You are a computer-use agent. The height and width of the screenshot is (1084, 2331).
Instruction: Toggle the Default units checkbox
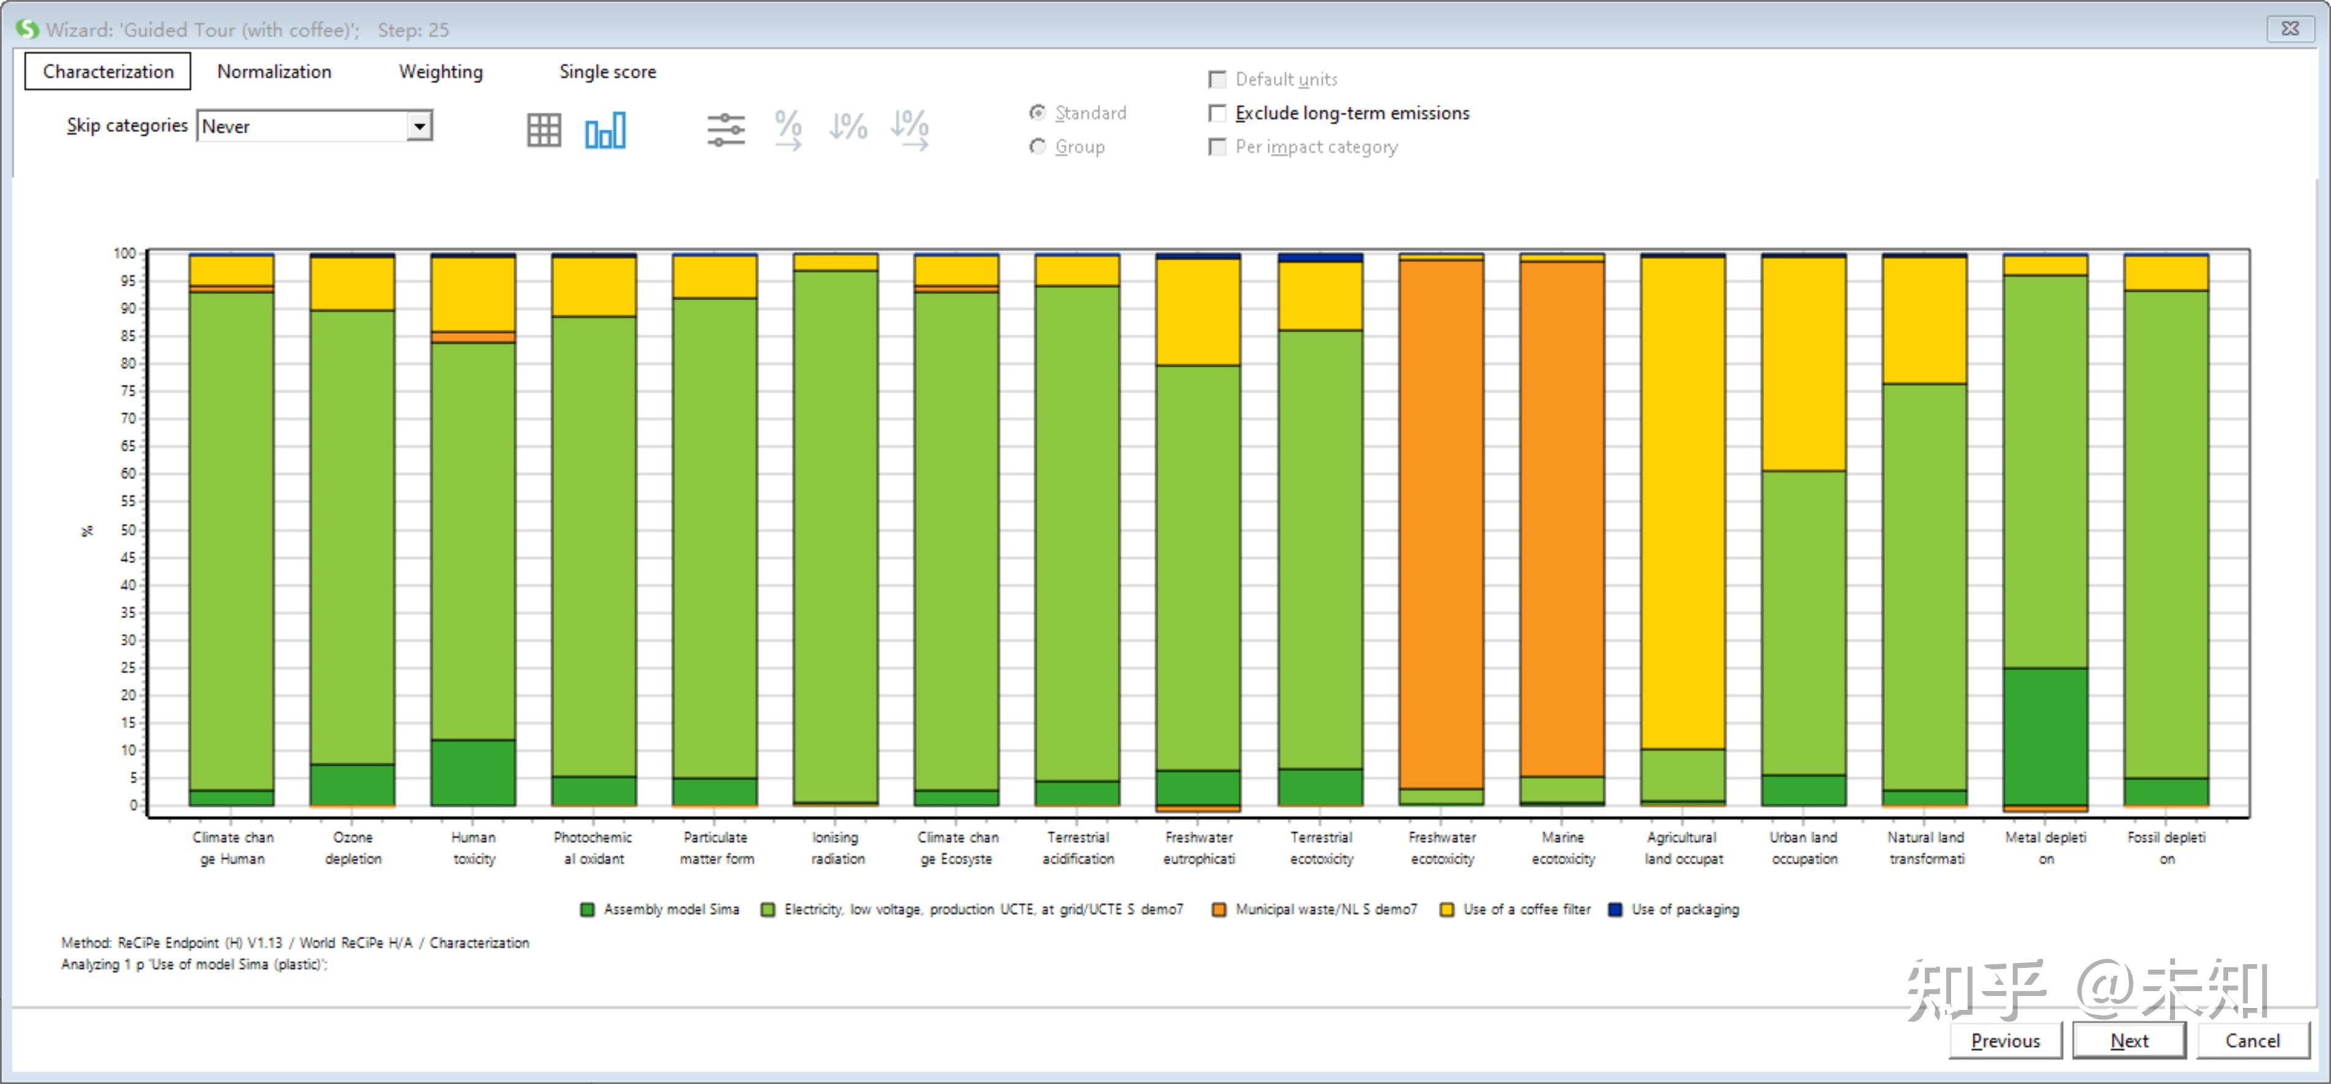pyautogui.click(x=1218, y=79)
